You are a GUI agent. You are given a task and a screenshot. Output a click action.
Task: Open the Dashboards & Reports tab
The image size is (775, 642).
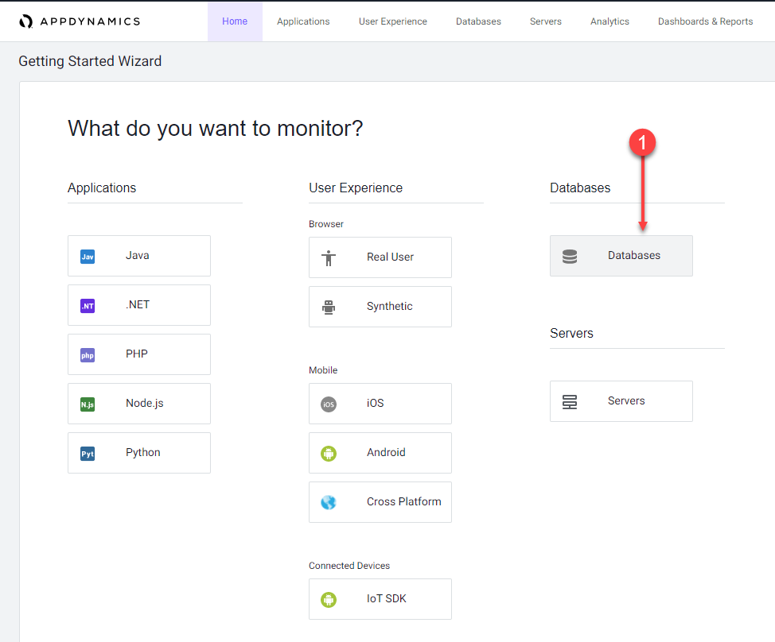click(x=705, y=21)
